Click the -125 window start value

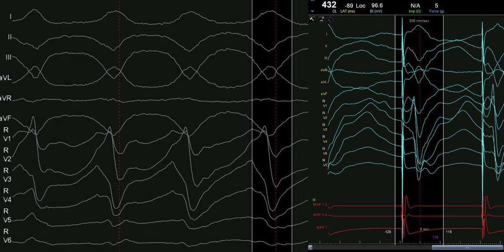tap(388, 231)
